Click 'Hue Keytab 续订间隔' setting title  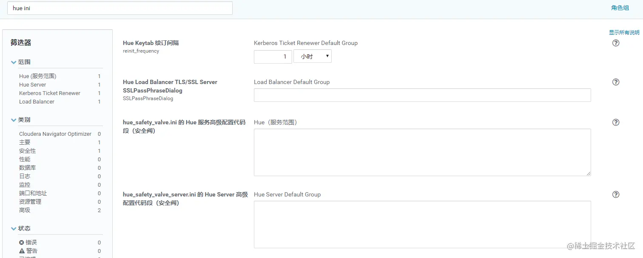[151, 43]
